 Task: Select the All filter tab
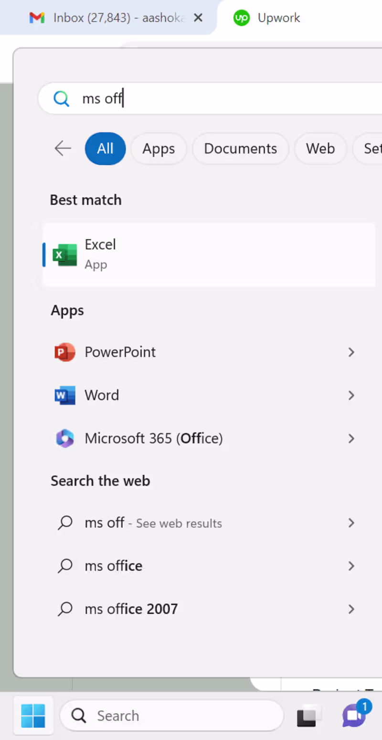click(x=105, y=149)
